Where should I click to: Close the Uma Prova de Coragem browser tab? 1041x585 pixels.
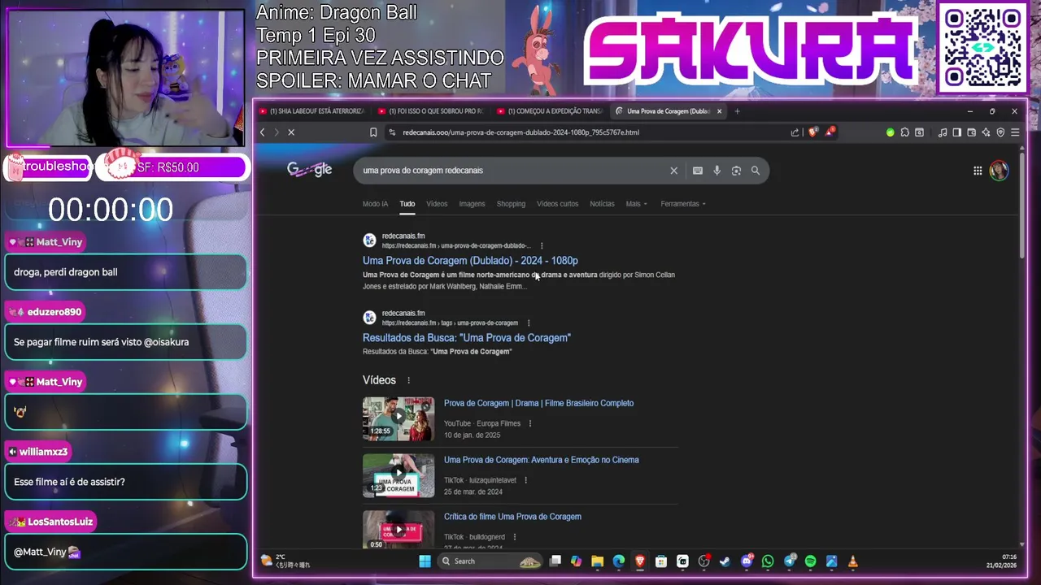719,111
